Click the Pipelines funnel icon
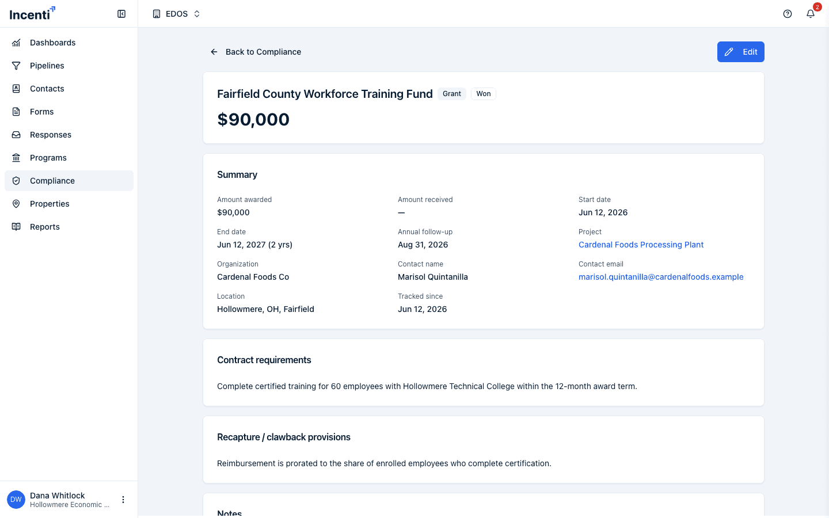829x518 pixels. 16,66
